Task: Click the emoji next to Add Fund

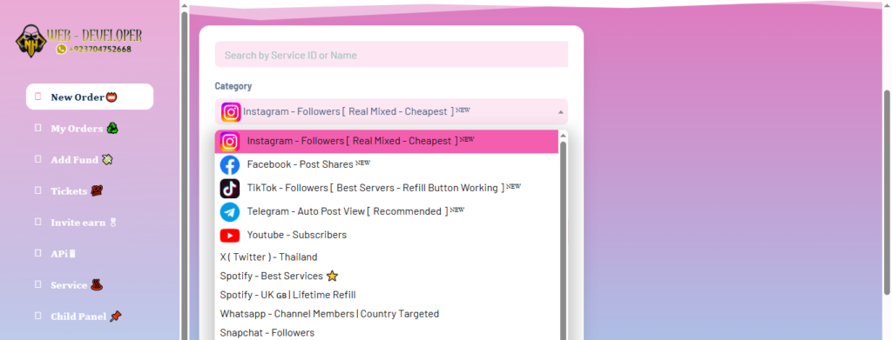Action: pyautogui.click(x=107, y=159)
